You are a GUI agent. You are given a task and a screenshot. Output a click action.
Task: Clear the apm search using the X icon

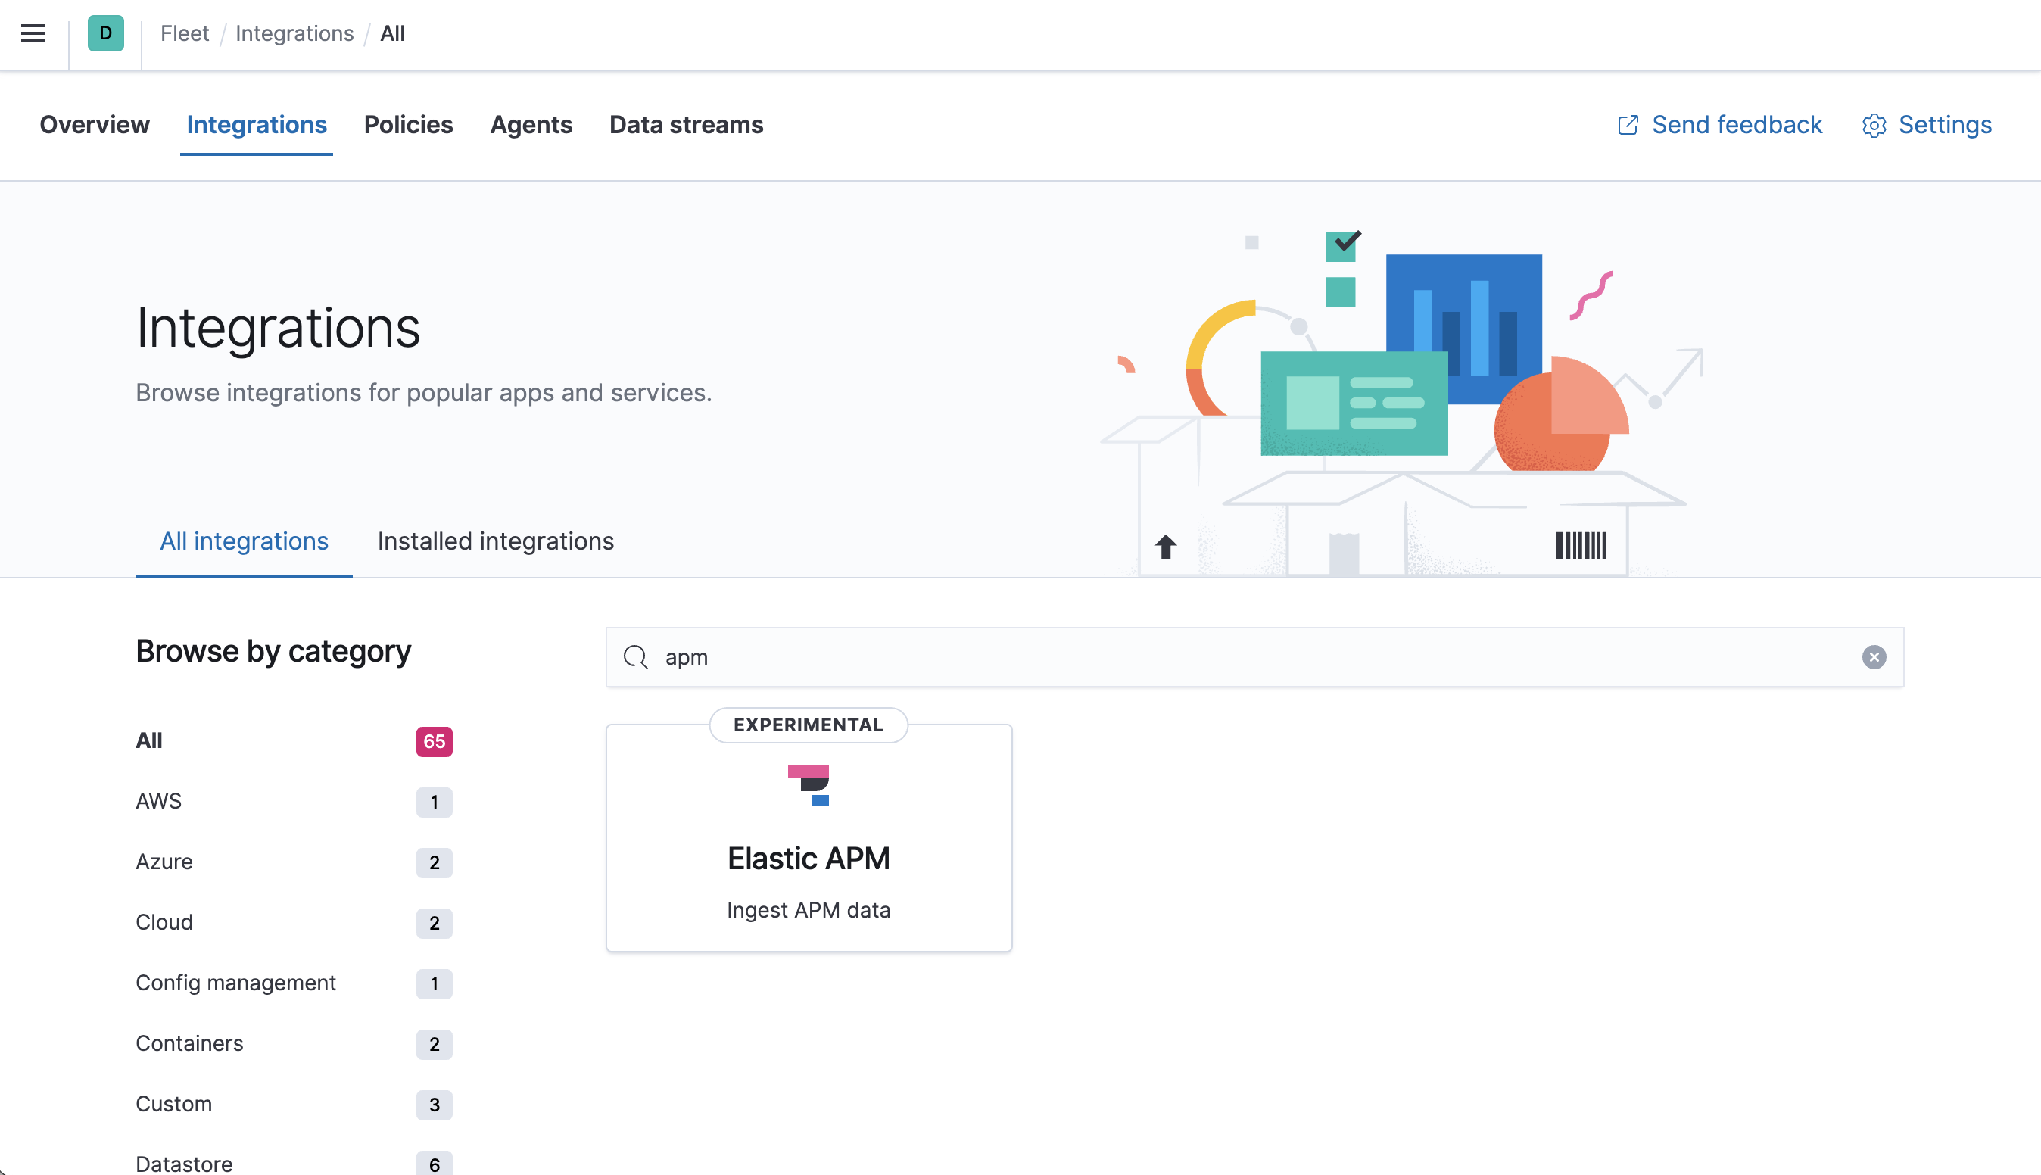click(1874, 657)
